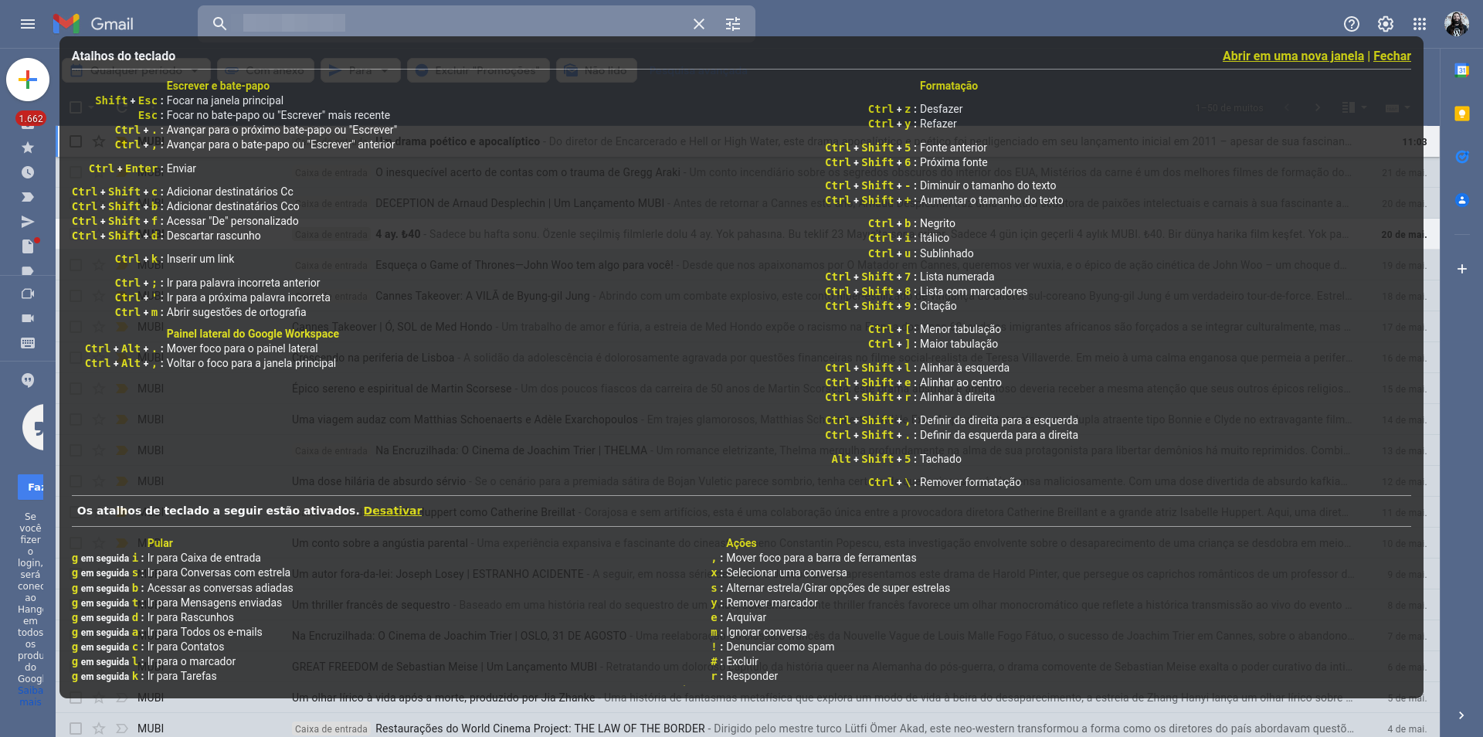Open the Settings gear icon
Image resolution: width=1483 pixels, height=737 pixels.
point(1386,24)
